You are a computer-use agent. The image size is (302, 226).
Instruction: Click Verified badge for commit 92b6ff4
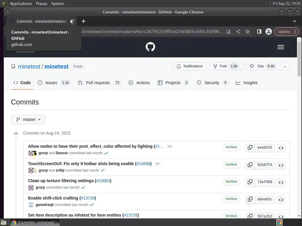[x=231, y=164]
